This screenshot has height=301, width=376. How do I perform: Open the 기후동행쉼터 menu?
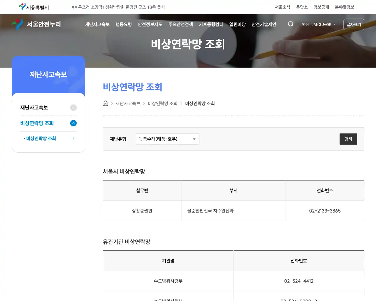coord(211,24)
